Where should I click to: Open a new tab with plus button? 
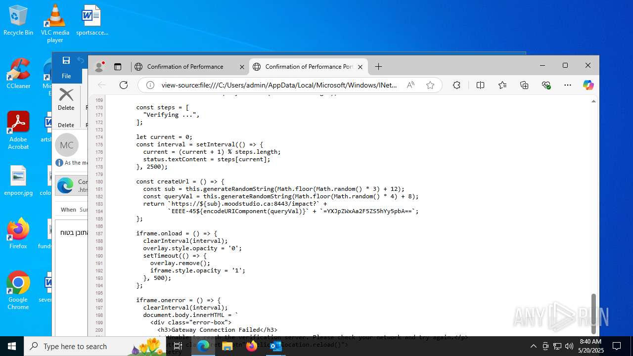pyautogui.click(x=378, y=66)
